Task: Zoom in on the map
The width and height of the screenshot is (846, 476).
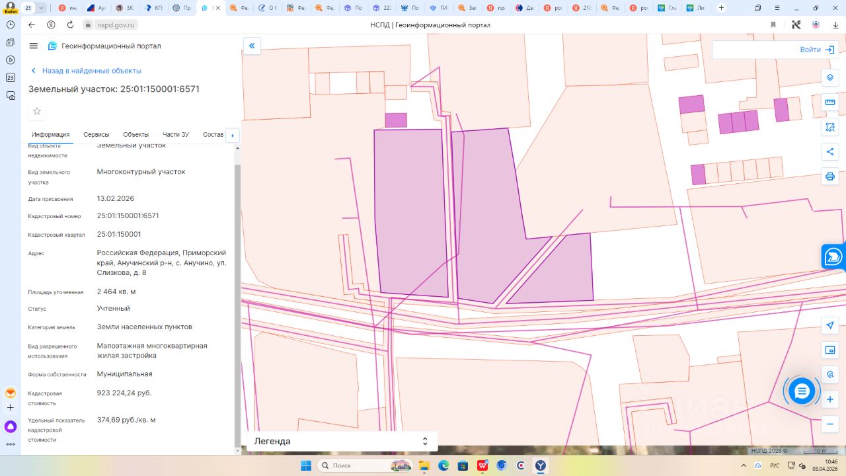Action: click(x=830, y=399)
